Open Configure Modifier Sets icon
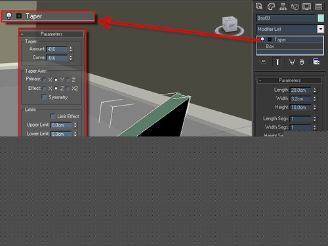Viewport: 328px width, 246px height. [316, 62]
